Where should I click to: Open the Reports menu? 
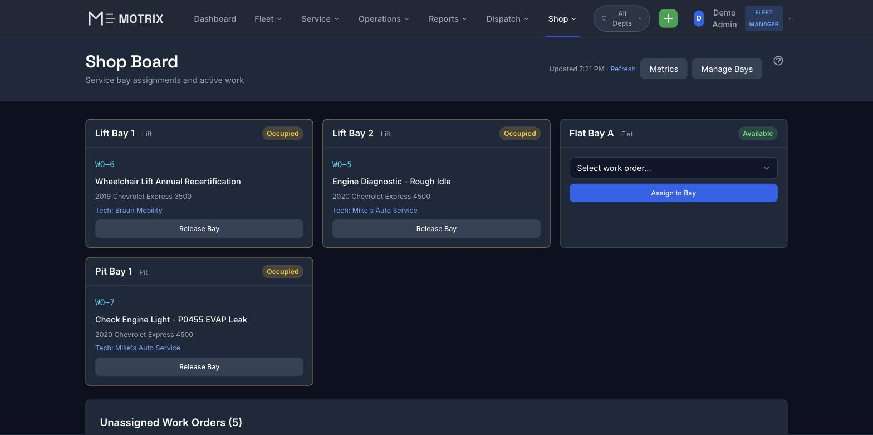tap(448, 18)
